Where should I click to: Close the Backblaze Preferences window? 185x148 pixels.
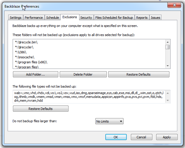pyautogui.click(x=174, y=5)
